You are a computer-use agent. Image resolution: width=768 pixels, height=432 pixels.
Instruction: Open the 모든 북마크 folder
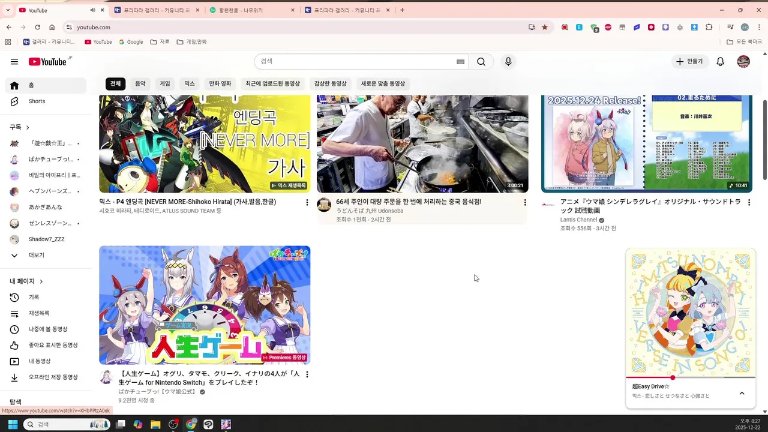tap(744, 42)
